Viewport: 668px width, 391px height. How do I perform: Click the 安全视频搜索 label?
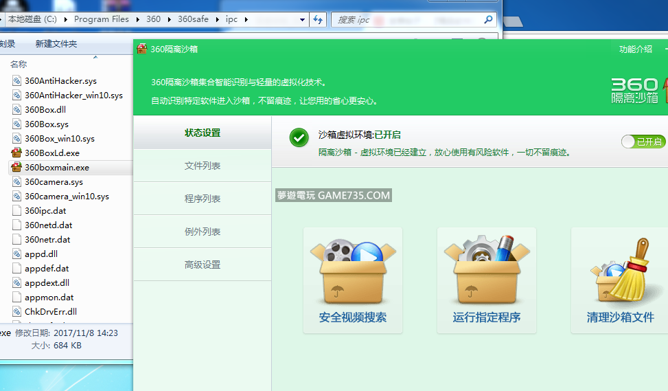(353, 317)
